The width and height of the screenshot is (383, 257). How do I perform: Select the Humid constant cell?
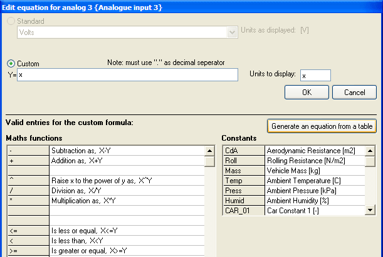point(243,201)
